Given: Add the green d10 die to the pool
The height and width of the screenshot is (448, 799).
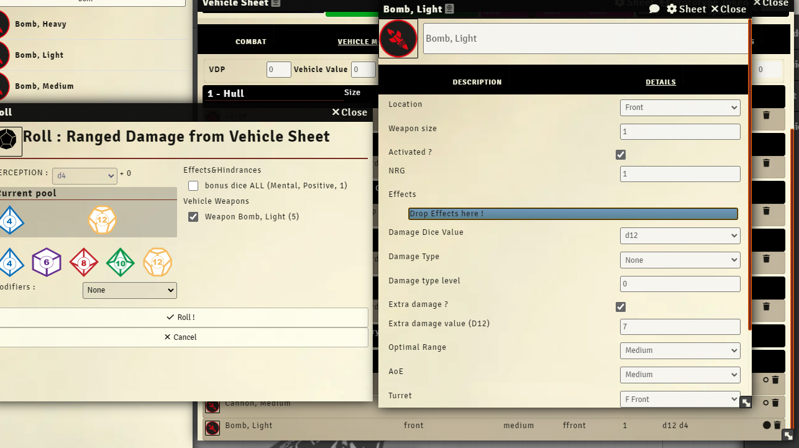Looking at the screenshot, I should tap(121, 262).
